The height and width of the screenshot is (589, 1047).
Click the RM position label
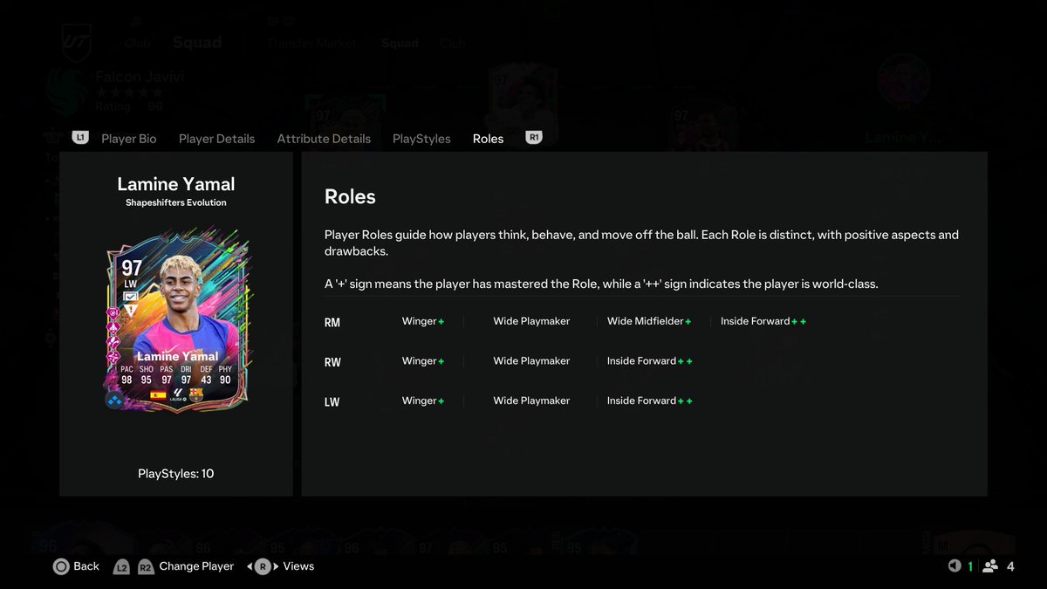coord(332,323)
